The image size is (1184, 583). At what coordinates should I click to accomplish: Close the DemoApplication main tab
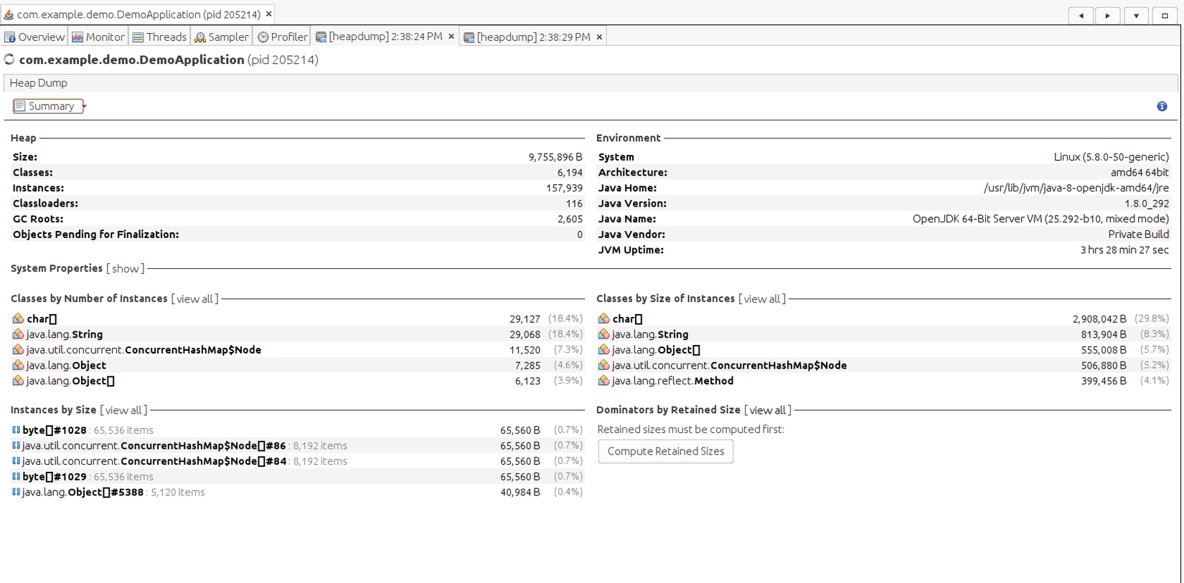point(269,14)
